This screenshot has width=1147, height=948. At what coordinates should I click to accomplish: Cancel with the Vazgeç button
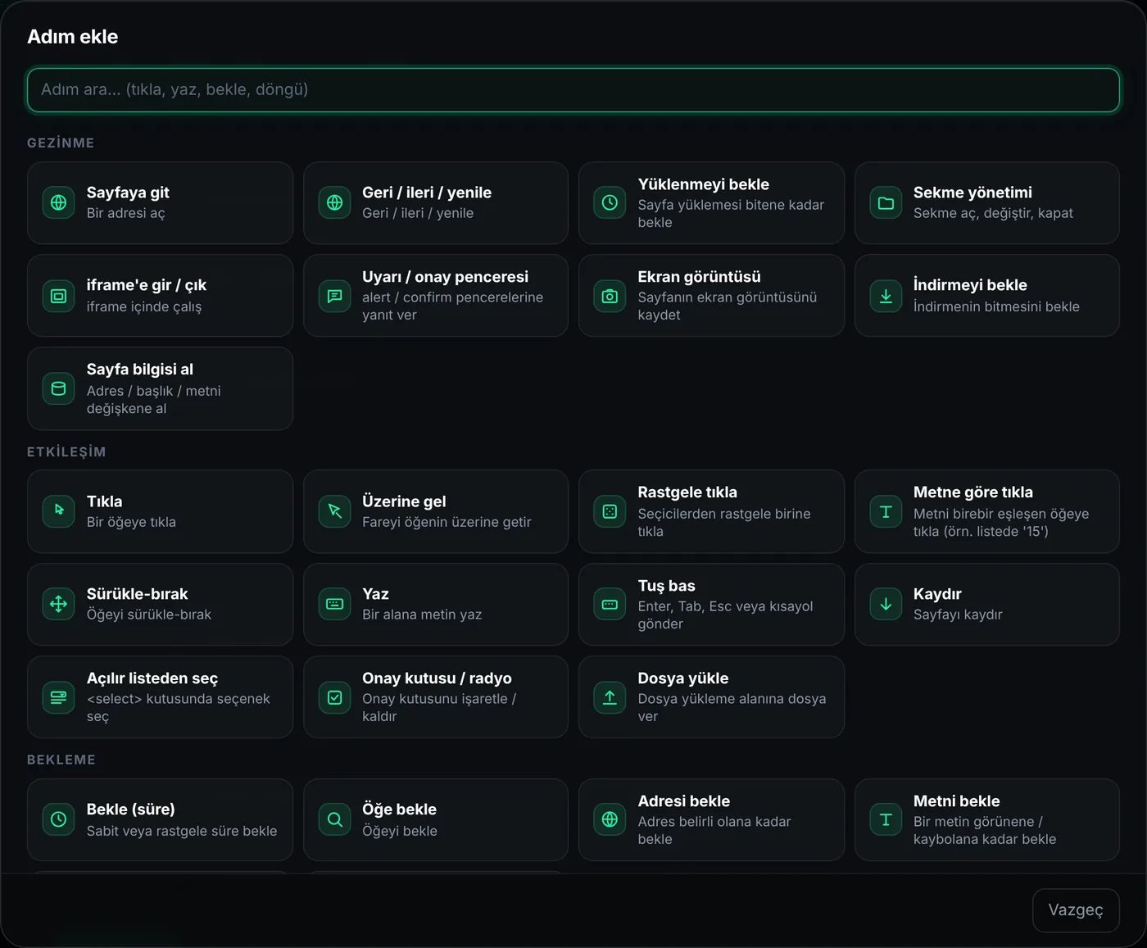point(1076,910)
